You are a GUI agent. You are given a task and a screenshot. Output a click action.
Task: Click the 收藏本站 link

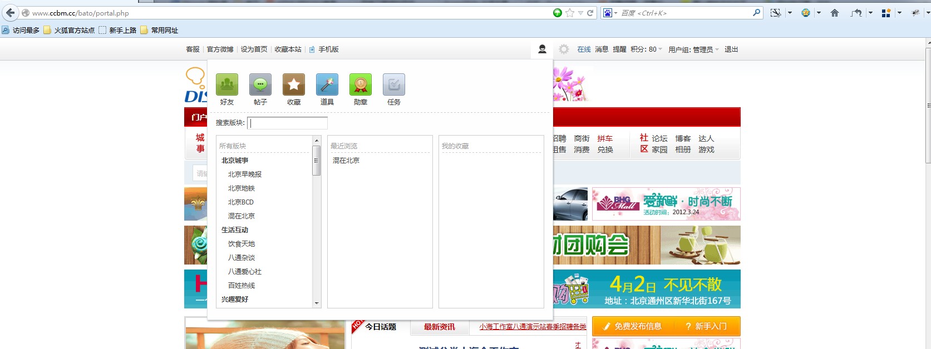288,49
